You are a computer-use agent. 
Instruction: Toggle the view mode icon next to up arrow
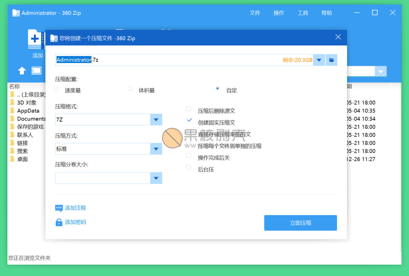pyautogui.click(x=36, y=70)
